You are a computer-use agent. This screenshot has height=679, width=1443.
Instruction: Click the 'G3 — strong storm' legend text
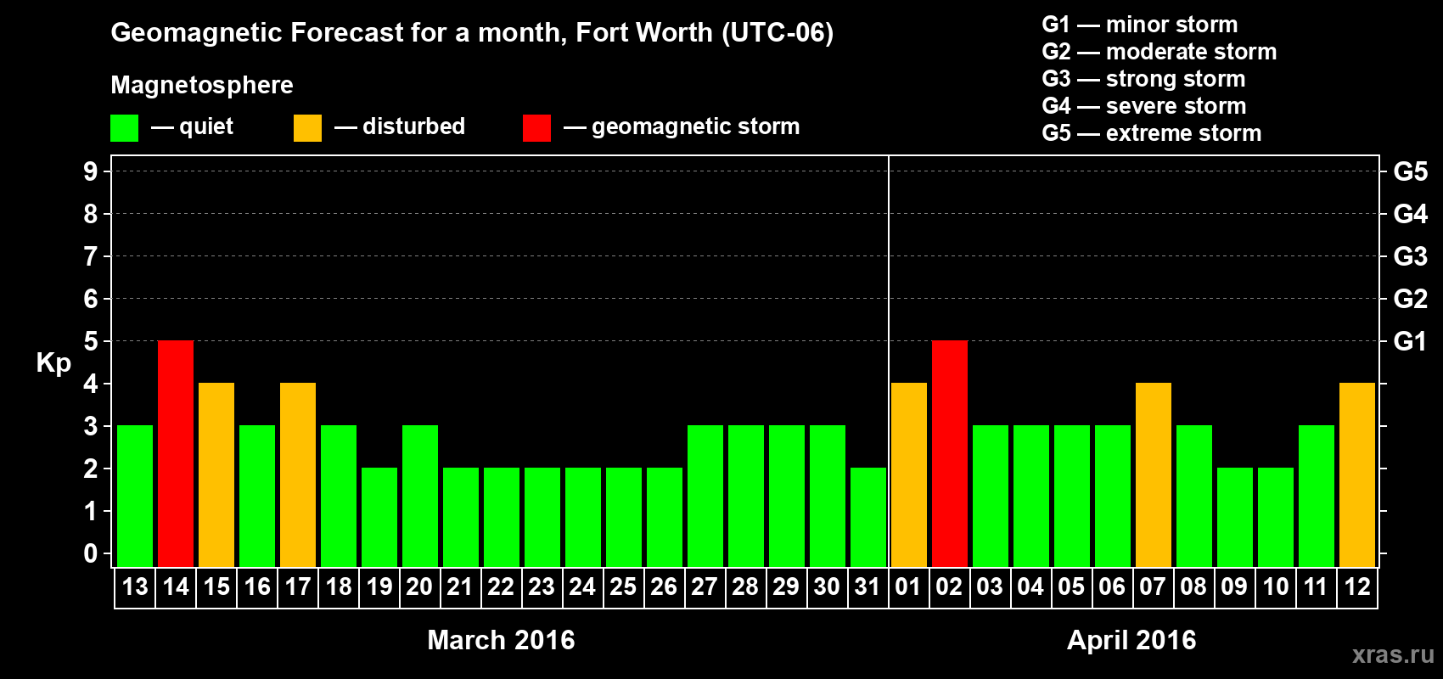[x=1144, y=79]
